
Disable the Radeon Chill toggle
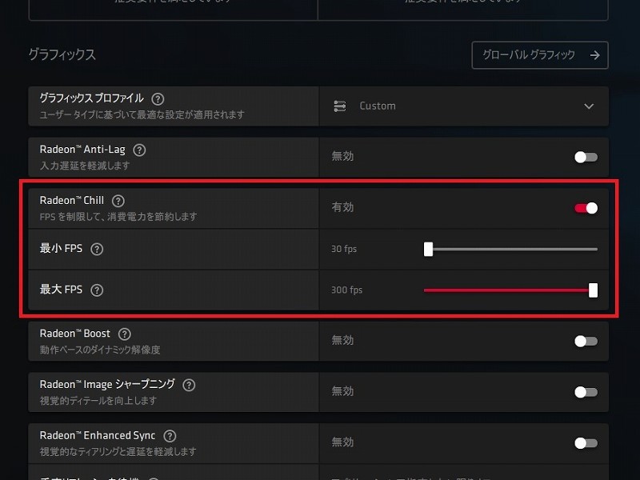[x=586, y=208]
